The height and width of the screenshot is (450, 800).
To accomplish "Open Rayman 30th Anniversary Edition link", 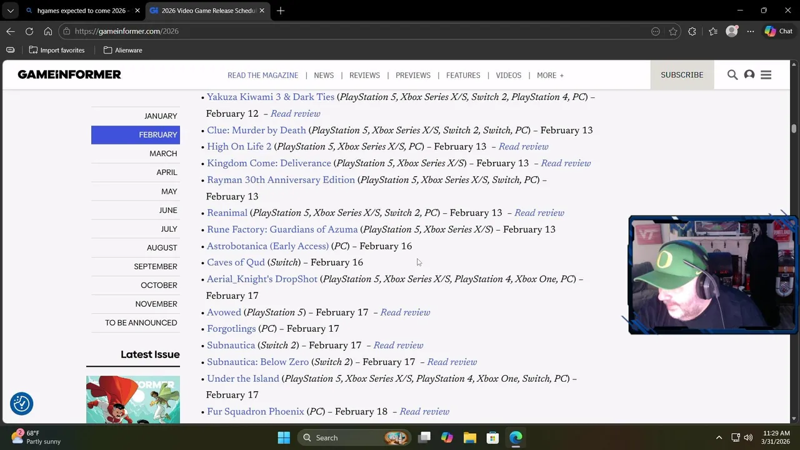I will 281,180.
